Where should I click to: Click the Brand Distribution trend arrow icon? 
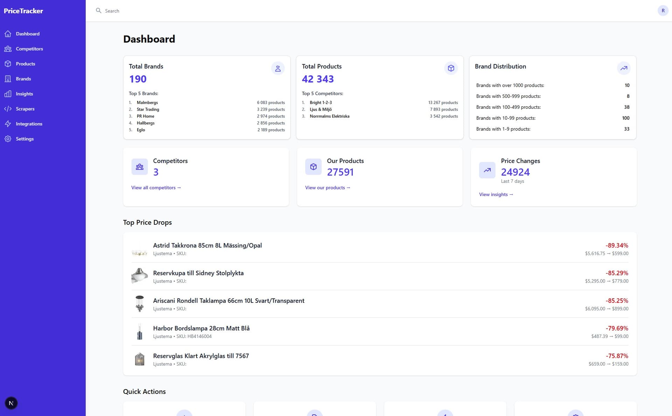[x=623, y=68]
